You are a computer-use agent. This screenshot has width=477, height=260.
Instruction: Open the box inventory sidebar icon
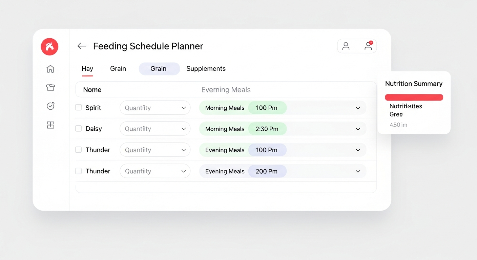pos(50,87)
